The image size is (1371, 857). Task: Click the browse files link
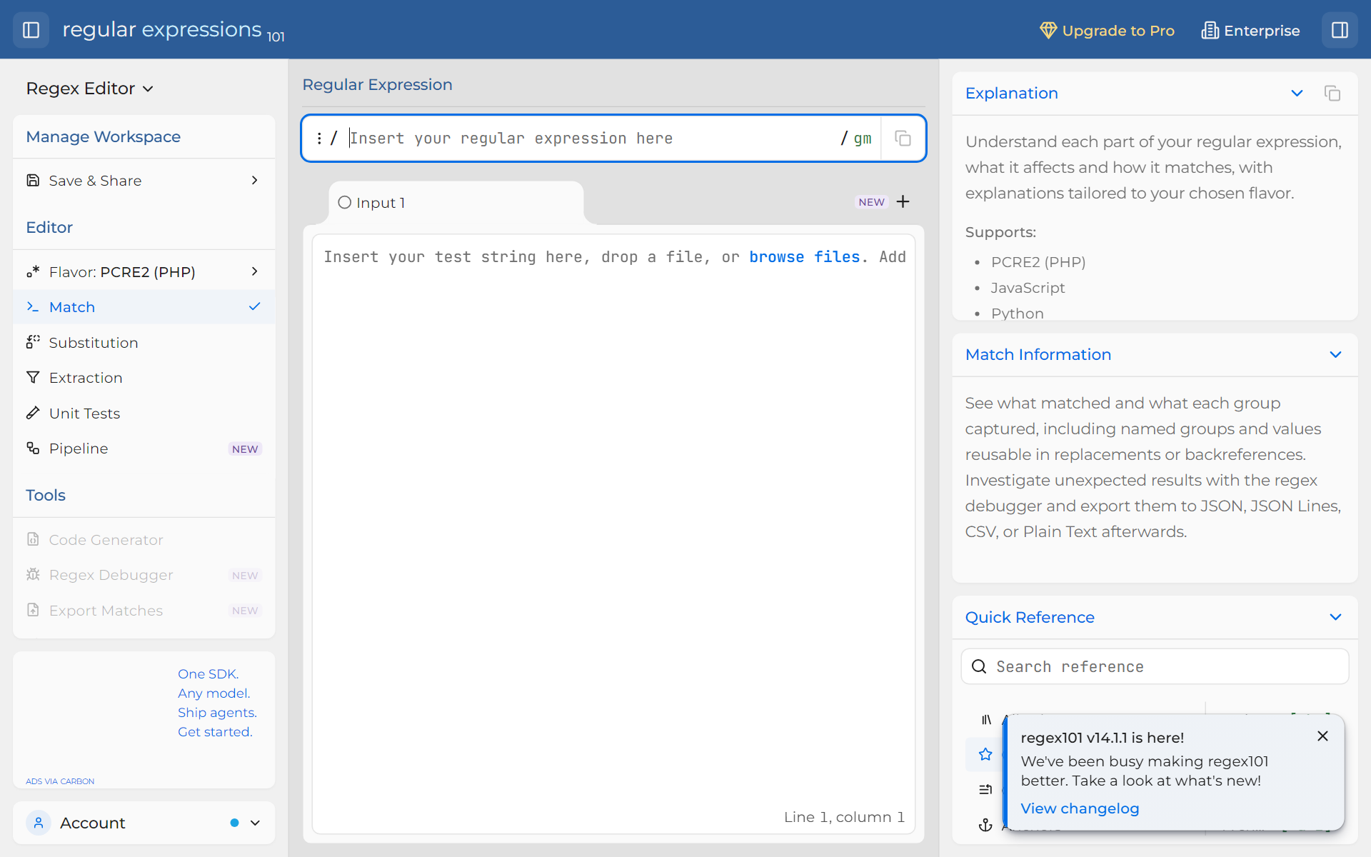click(804, 257)
